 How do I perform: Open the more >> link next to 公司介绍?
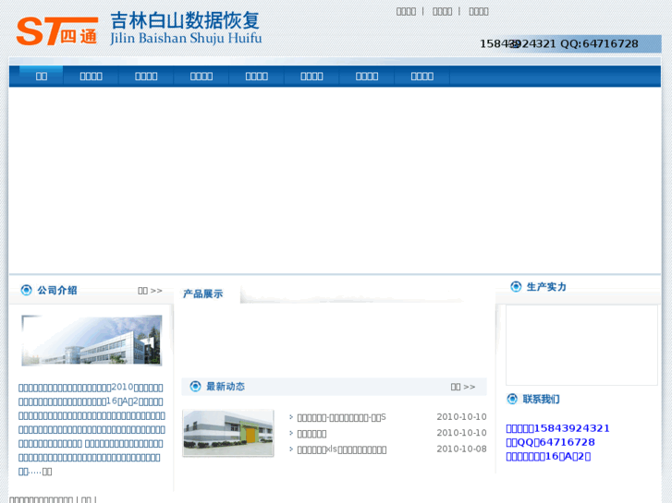[150, 291]
